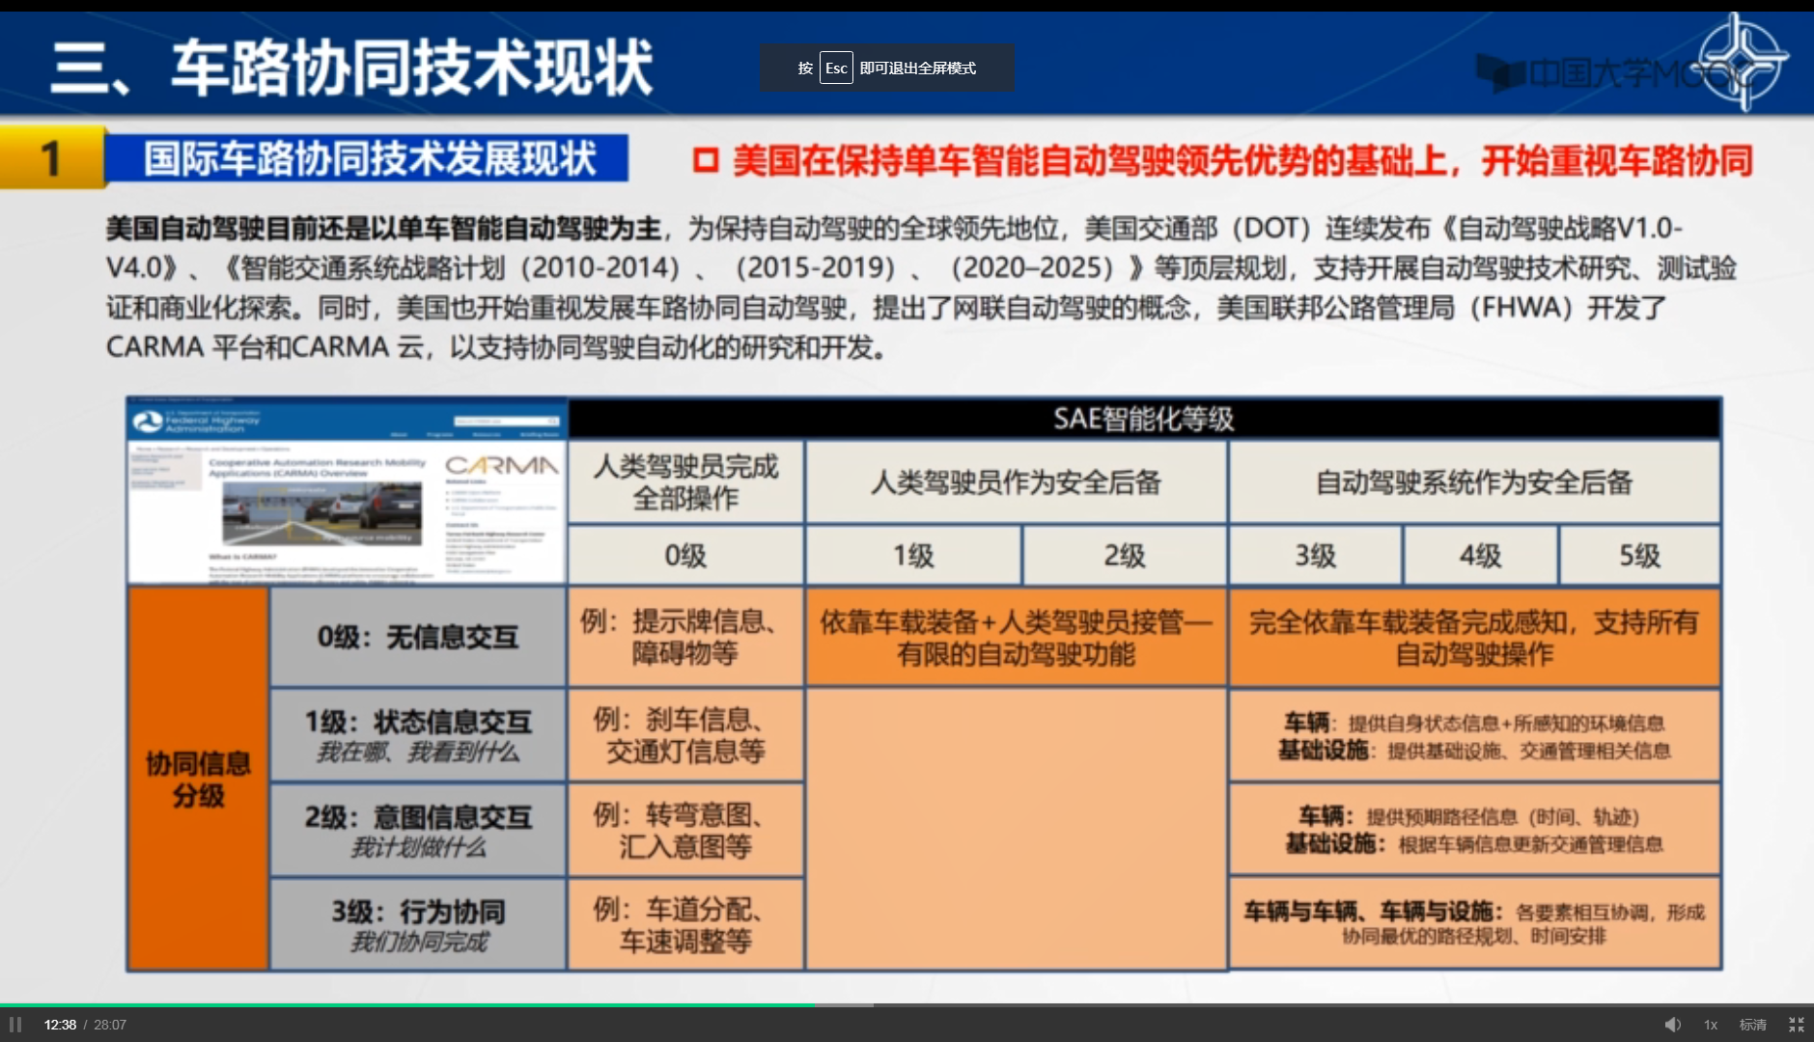Screen dimensions: 1814x1042
Task: Click the 国际车路协同技术发展现状 blue banner
Action: pyautogui.click(x=368, y=158)
